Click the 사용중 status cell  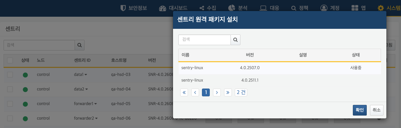pyautogui.click(x=355, y=68)
